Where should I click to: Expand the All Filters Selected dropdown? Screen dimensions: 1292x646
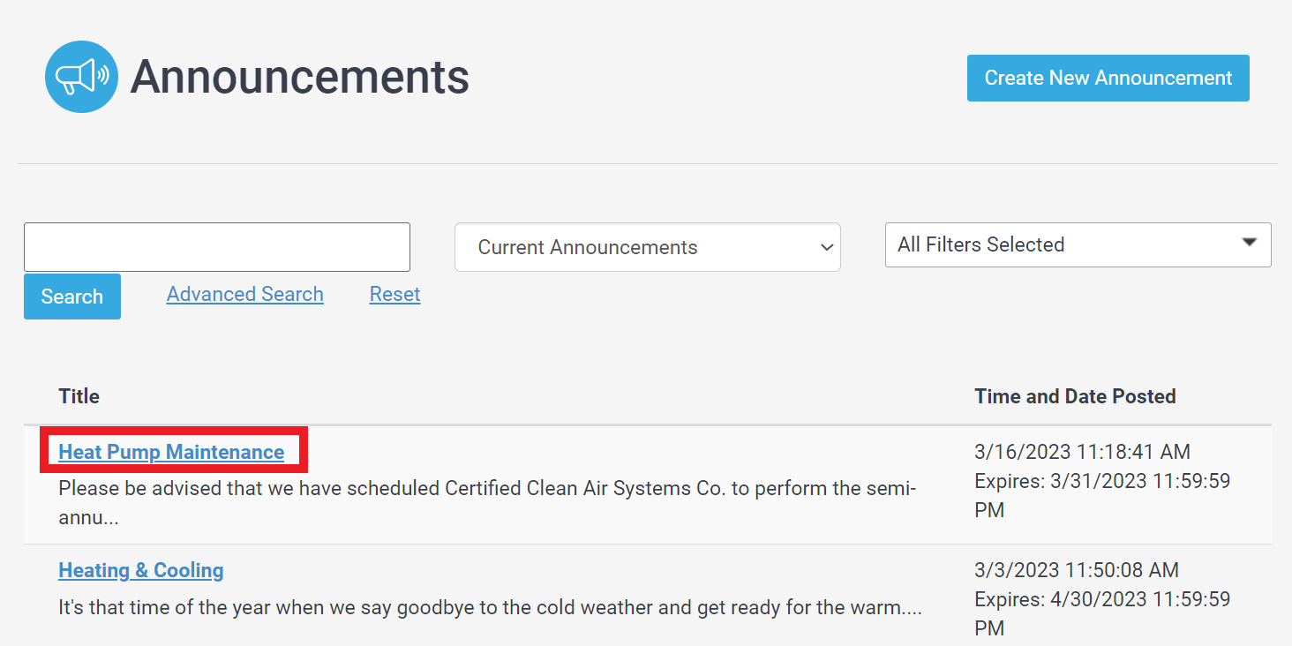1078,244
